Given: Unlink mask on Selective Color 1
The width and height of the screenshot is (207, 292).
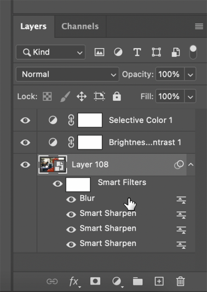Looking at the screenshot, I should coord(71,120).
